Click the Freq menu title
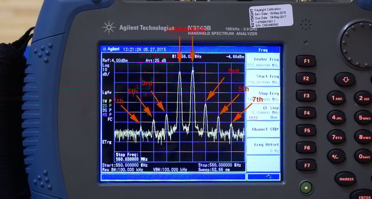Image resolution: width=372 pixels, height=199 pixels. [263, 50]
